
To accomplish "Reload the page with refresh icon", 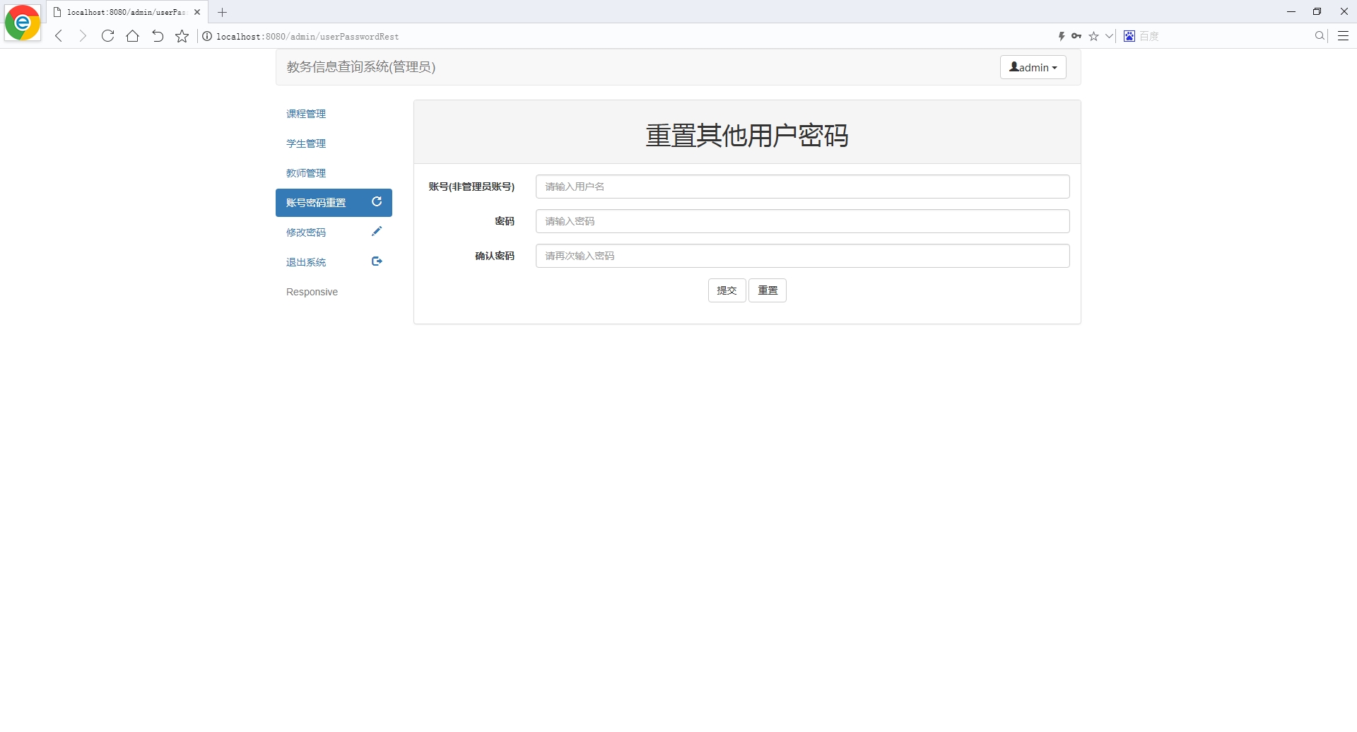I will 107,36.
